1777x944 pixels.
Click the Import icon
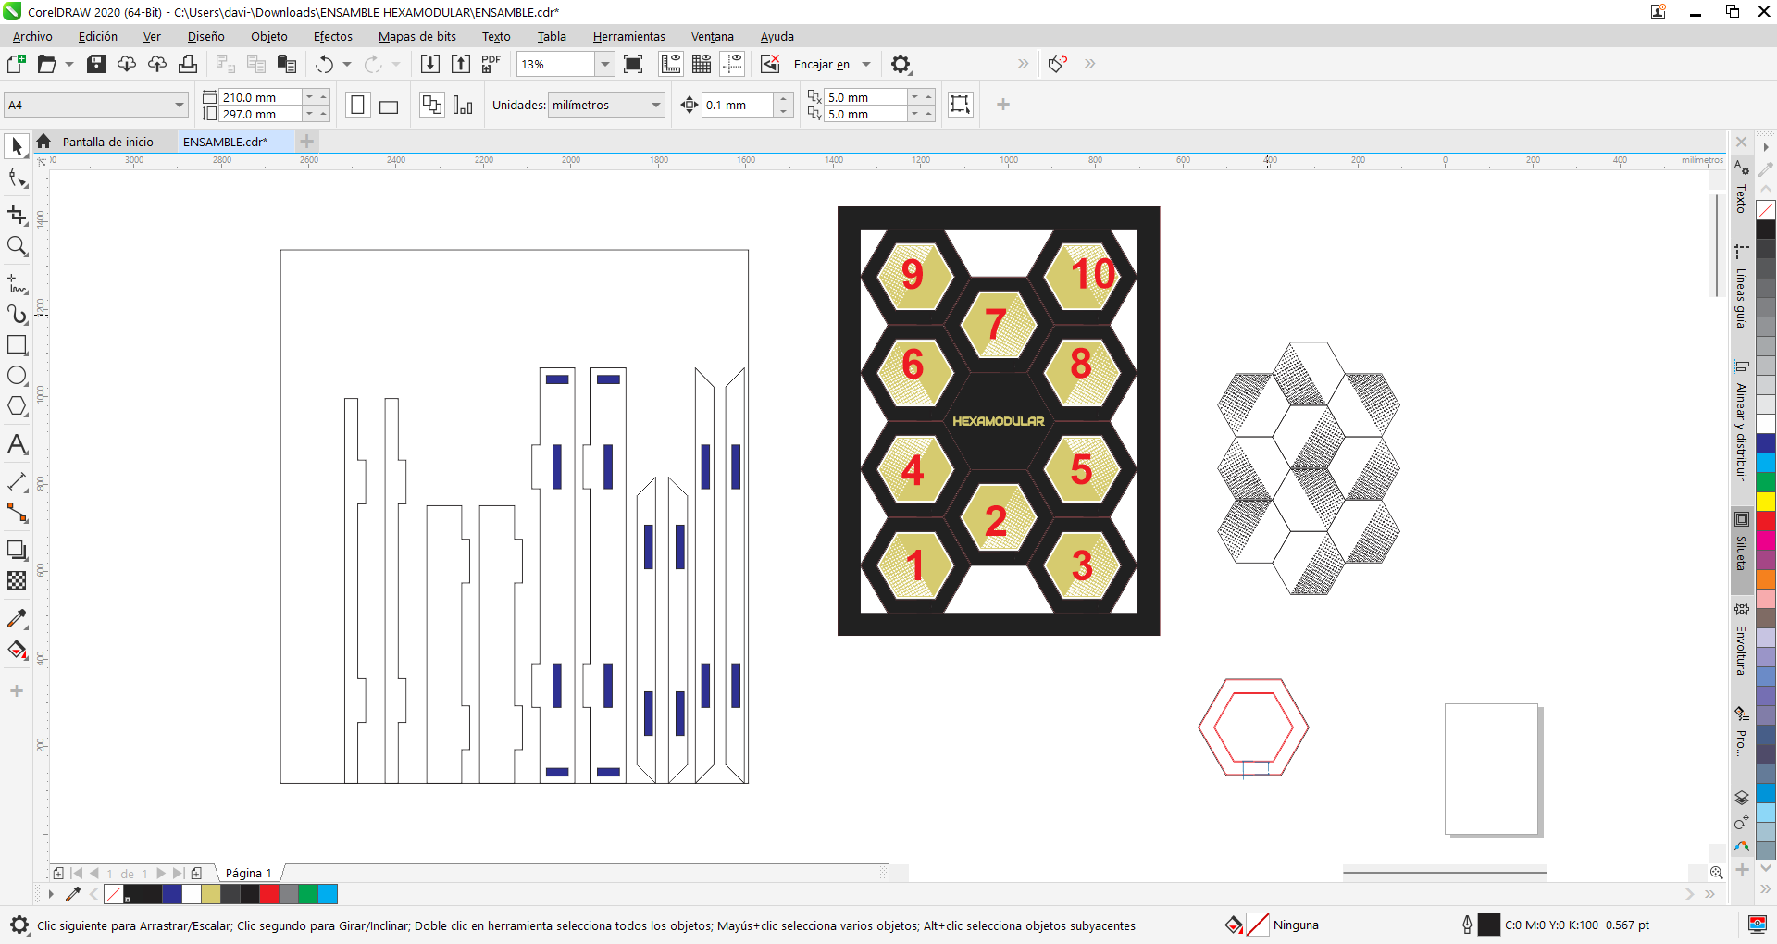430,64
